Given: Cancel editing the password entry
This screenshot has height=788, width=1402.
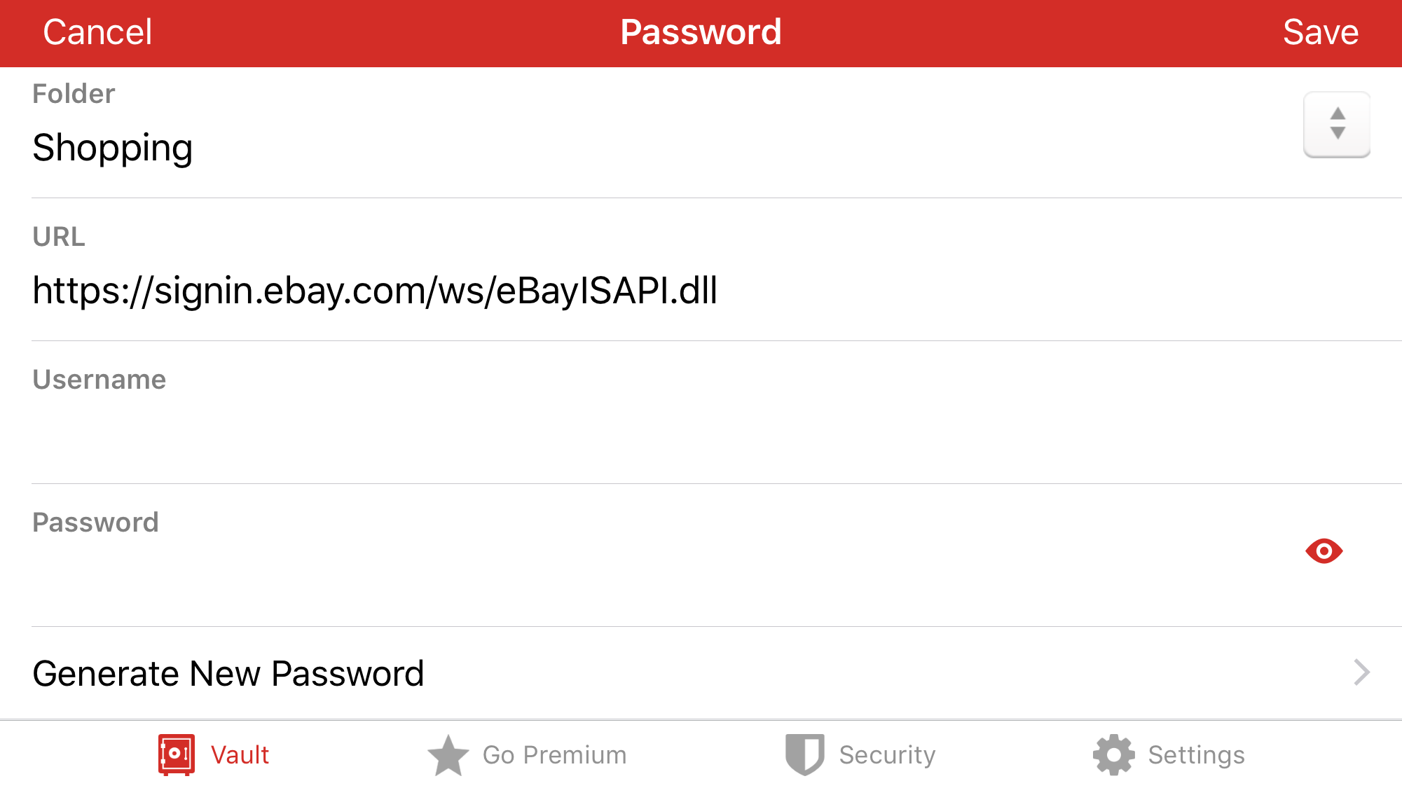Looking at the screenshot, I should tap(97, 32).
